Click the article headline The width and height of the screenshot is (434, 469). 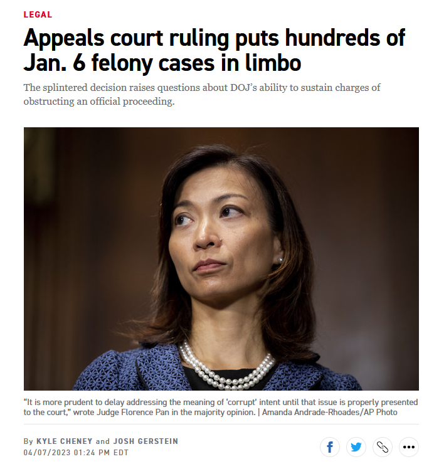(214, 50)
